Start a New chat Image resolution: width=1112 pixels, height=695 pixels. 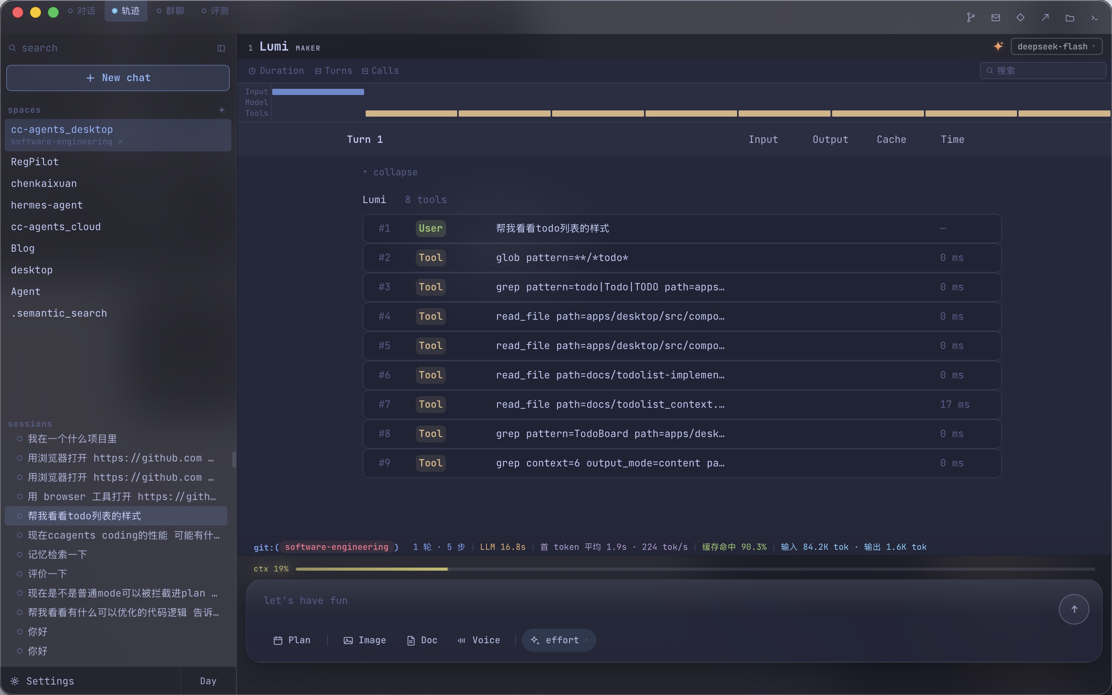(x=118, y=78)
